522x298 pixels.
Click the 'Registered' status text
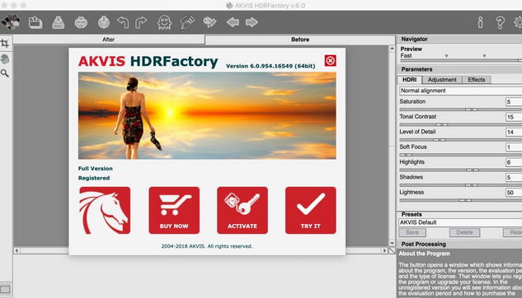pos(94,178)
